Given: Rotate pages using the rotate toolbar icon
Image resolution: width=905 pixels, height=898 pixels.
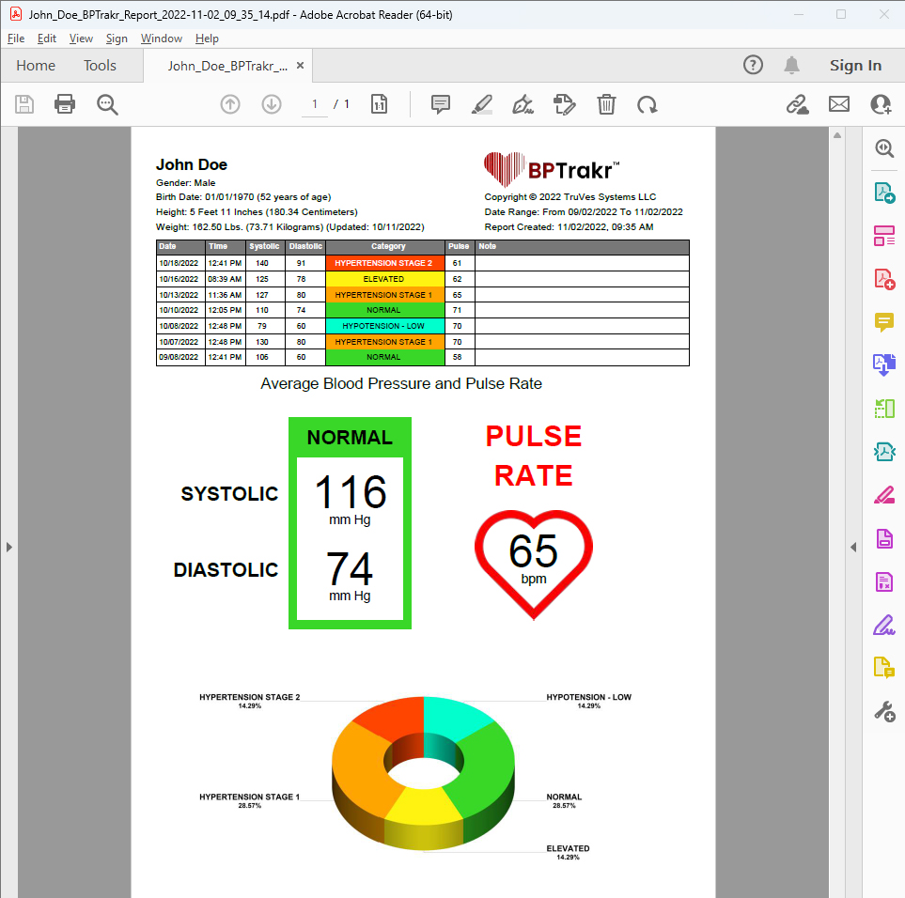Looking at the screenshot, I should point(648,104).
